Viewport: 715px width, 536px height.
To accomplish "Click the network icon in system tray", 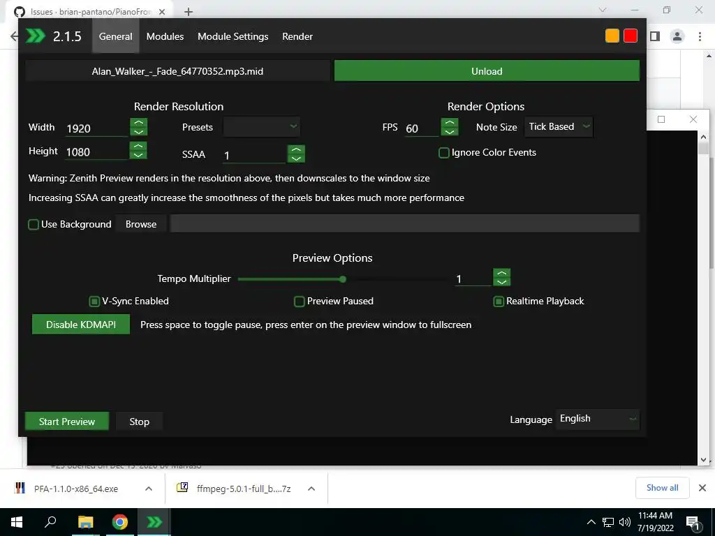I will point(608,522).
